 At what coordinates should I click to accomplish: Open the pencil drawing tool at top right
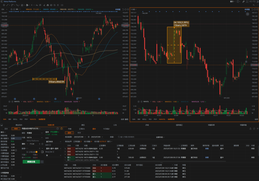tap(243, 2)
